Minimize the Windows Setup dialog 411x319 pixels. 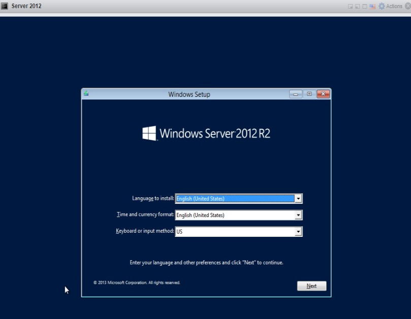tap(296, 94)
